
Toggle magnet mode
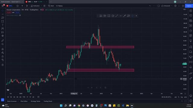[x=3, y=49]
